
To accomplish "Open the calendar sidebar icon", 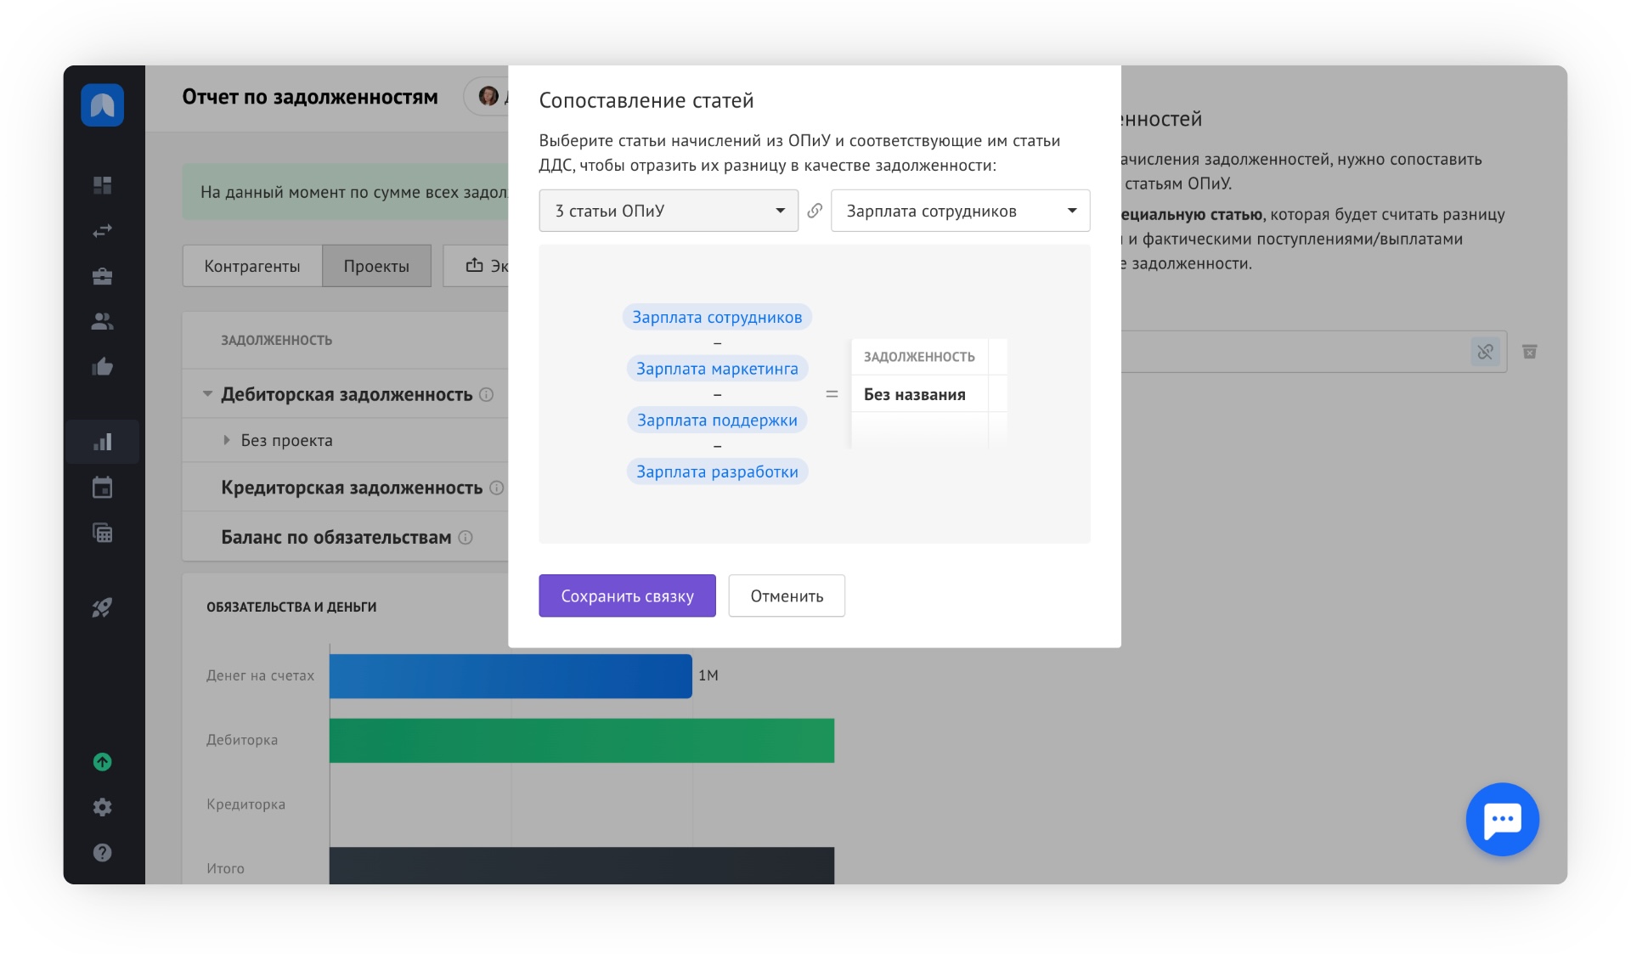I will coord(102,488).
